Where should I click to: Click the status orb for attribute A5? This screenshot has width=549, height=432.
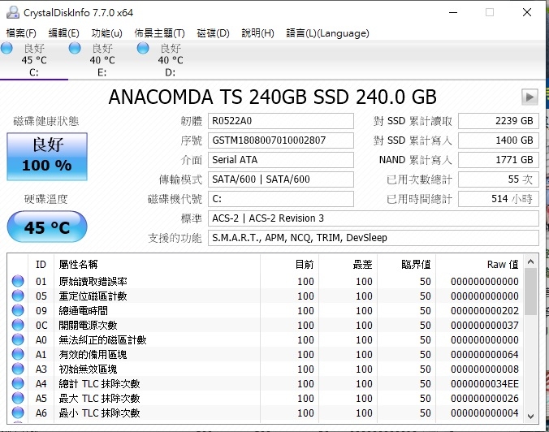coord(18,398)
